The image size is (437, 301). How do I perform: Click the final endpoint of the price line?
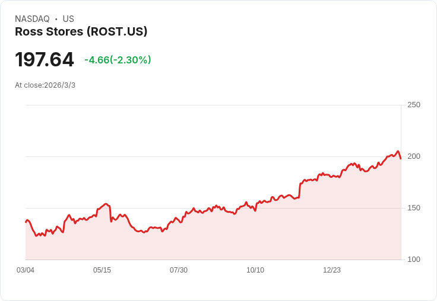point(401,158)
